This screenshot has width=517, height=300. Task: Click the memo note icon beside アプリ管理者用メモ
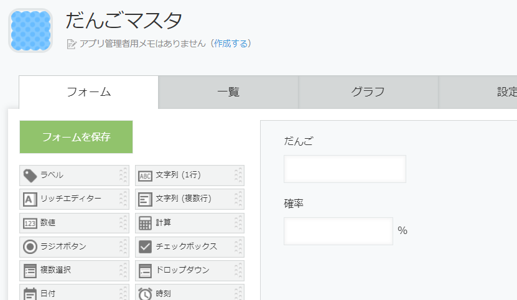point(71,44)
